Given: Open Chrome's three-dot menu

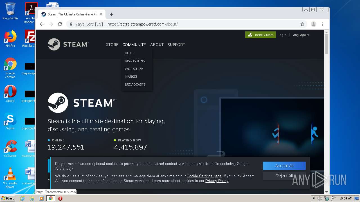Looking at the screenshot, I should pyautogui.click(x=323, y=24).
